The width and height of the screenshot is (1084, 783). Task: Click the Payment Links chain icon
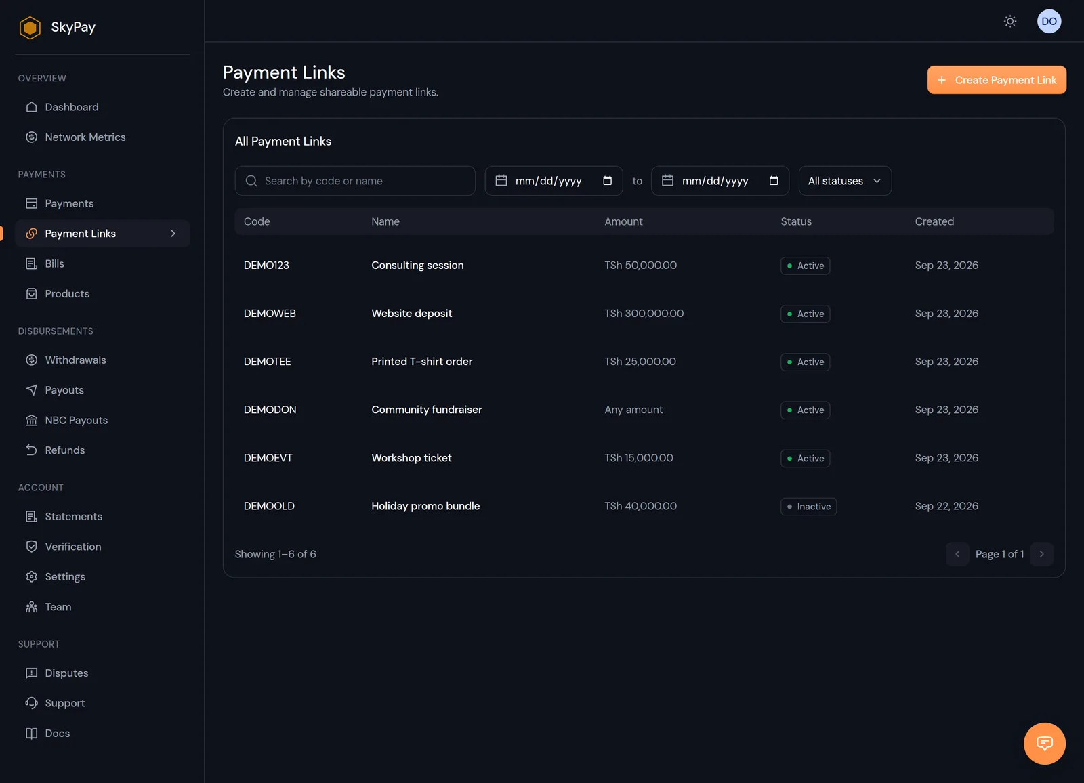[31, 233]
